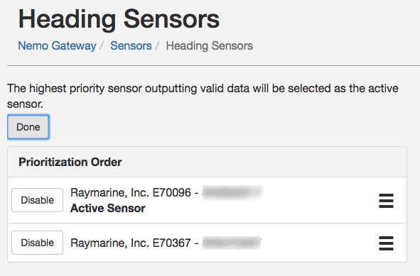The width and height of the screenshot is (420, 276).
Task: Click the Prioritization Order panel header
Action: pos(207,162)
